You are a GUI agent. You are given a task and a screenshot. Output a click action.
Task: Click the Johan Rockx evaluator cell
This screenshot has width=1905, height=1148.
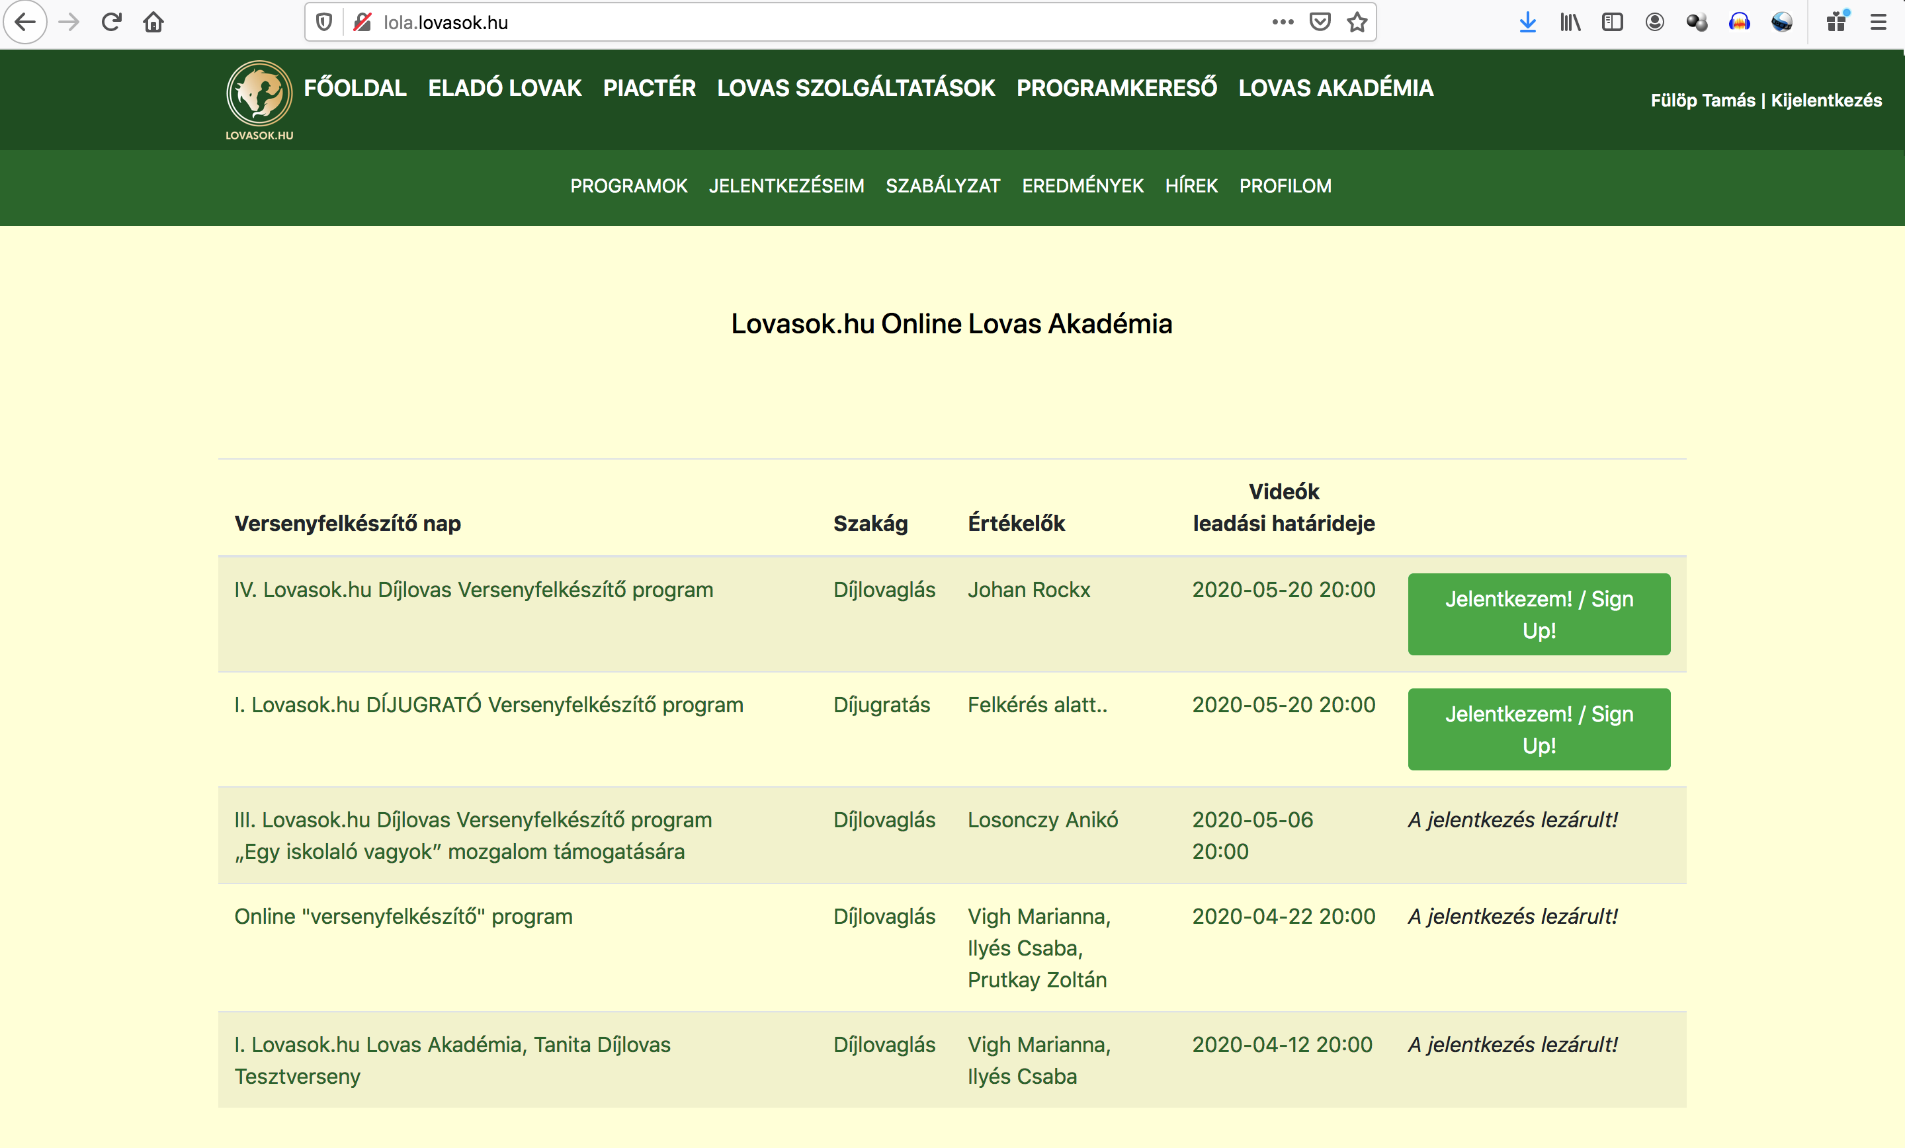[x=1029, y=590]
